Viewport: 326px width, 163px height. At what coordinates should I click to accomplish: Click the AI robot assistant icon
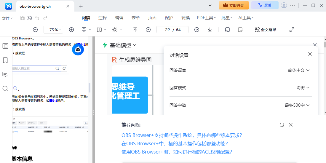(x=78, y=49)
